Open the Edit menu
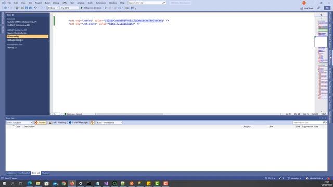Screen dimensions: 333x187 16,3
